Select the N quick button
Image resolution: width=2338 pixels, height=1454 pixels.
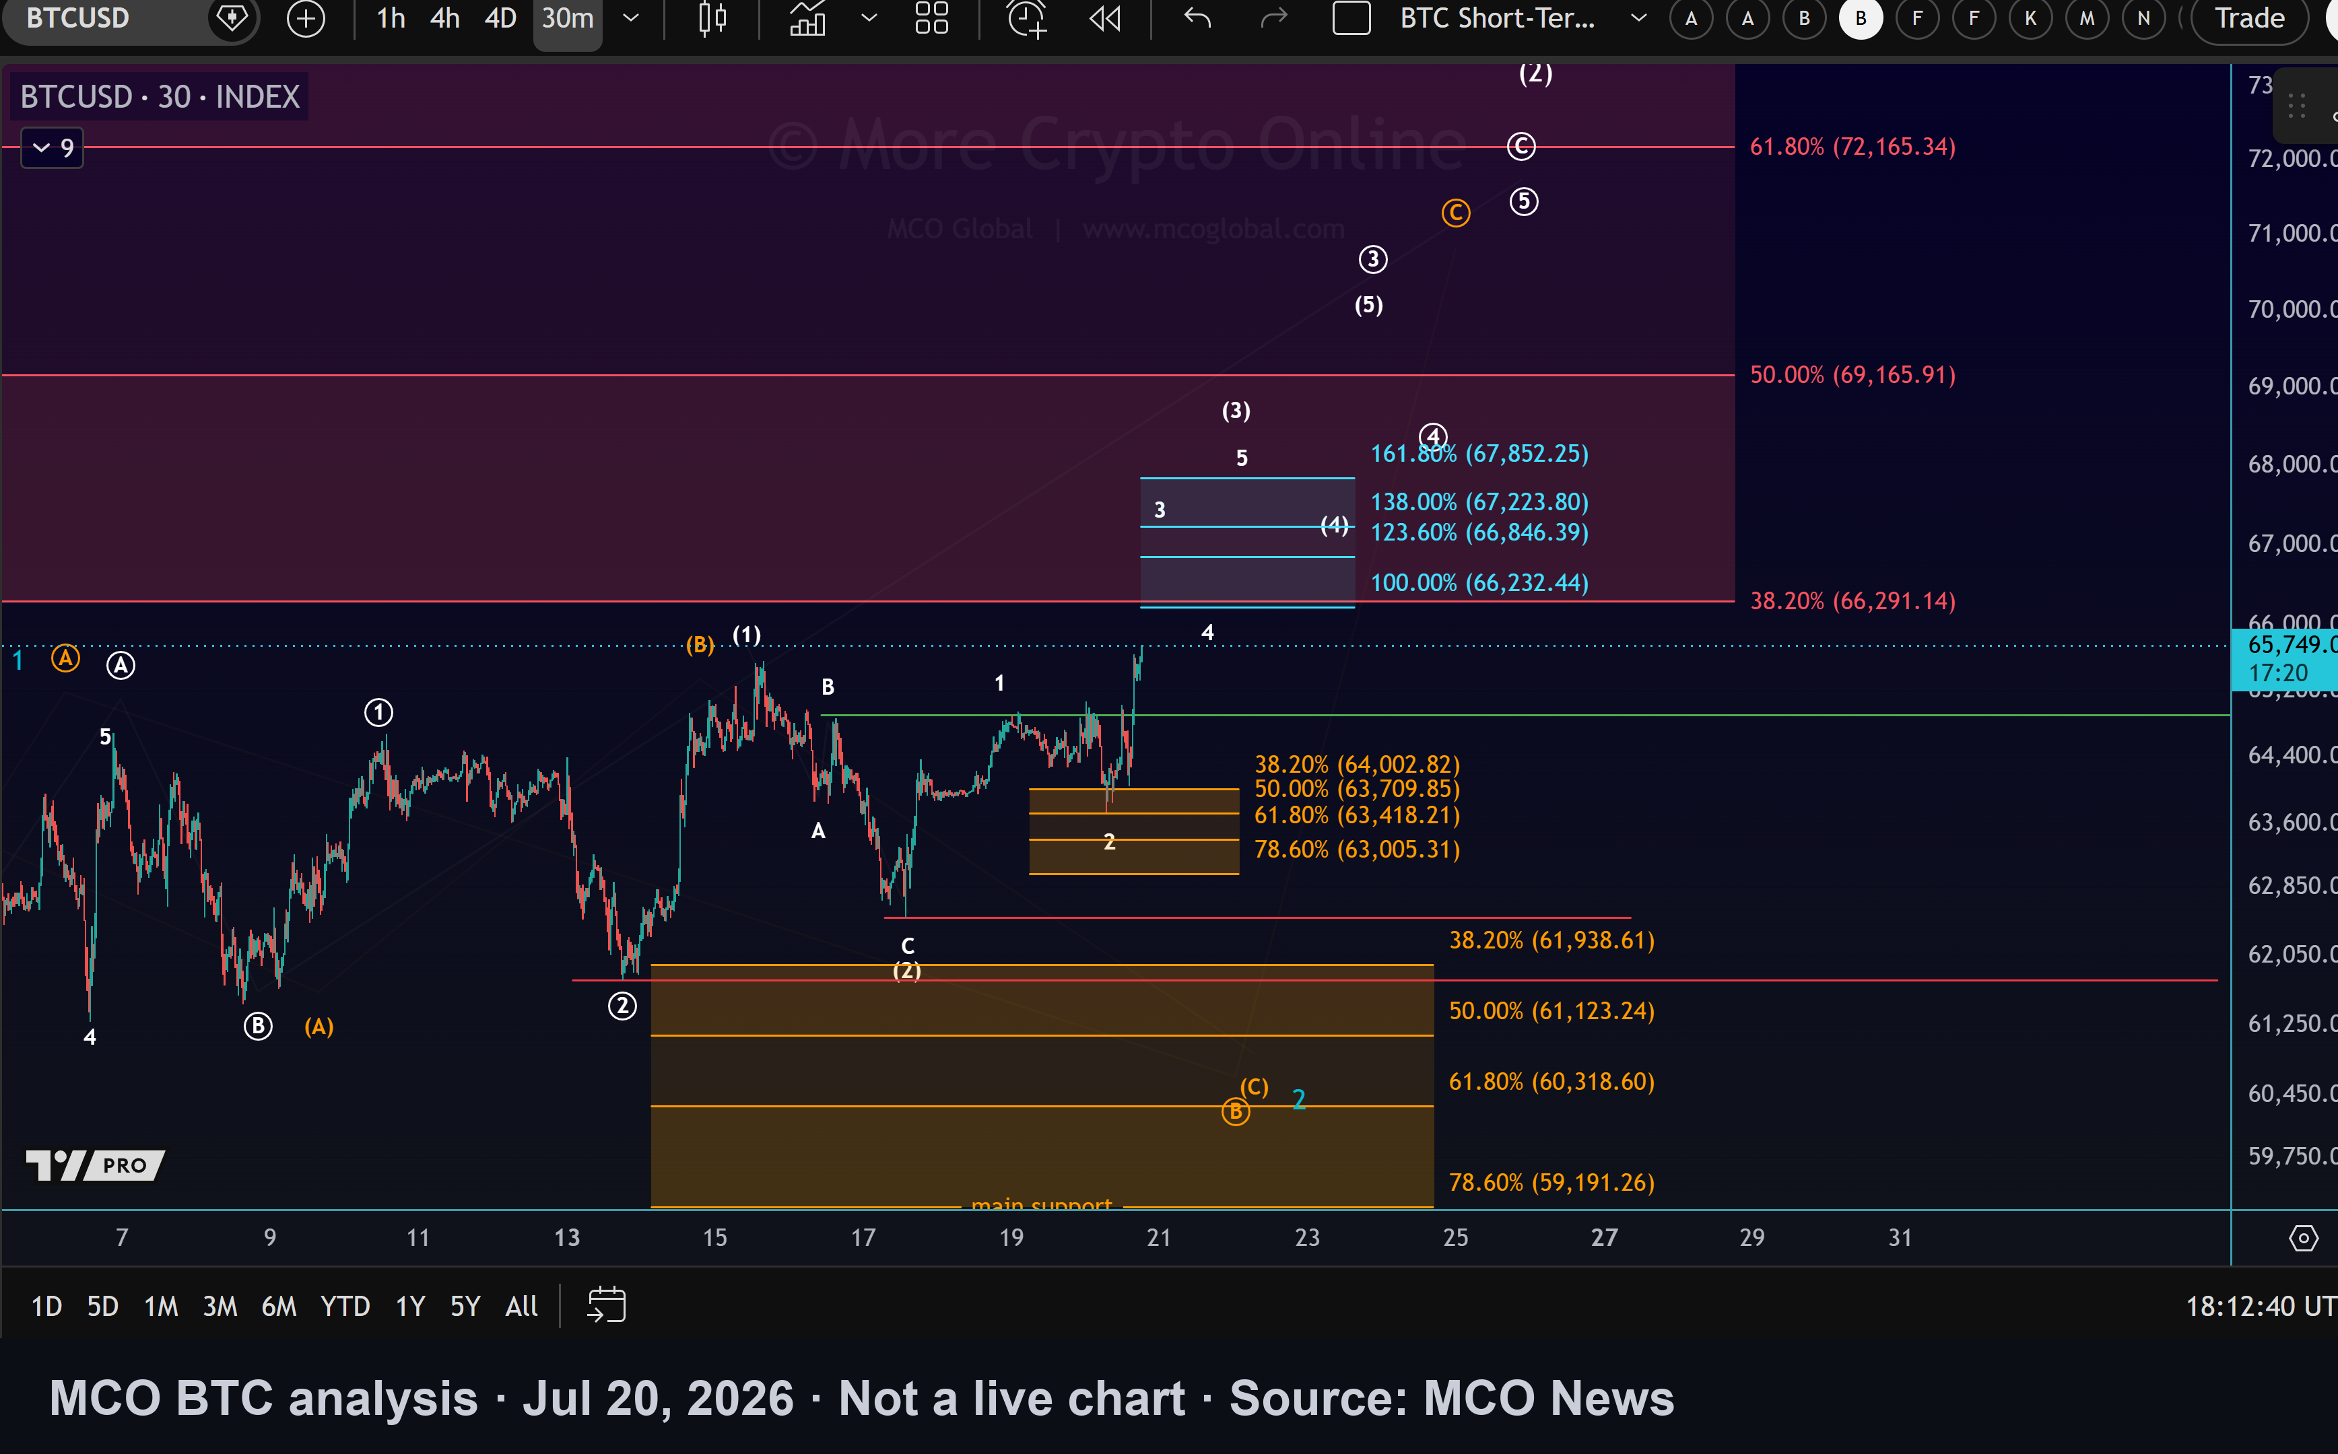point(2143,18)
